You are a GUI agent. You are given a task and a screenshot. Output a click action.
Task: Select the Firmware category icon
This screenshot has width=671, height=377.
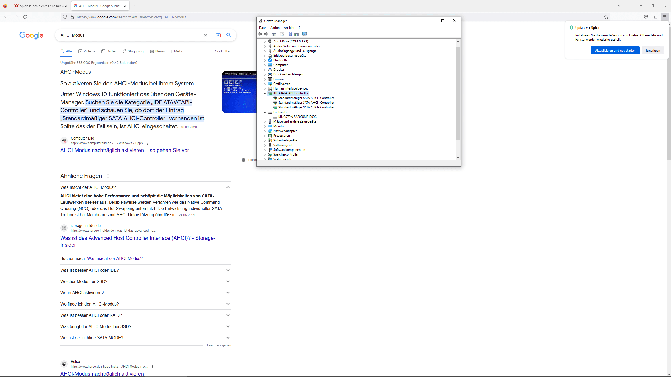click(270, 79)
